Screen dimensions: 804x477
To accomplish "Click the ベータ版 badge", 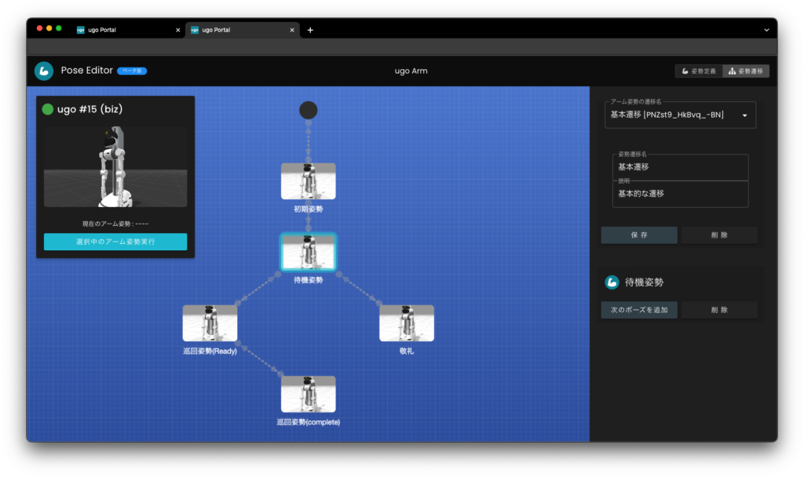I will coord(132,71).
